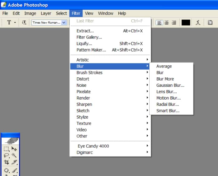The height and width of the screenshot is (176, 218).
Task: Open the Help menu
Action: click(x=122, y=13)
